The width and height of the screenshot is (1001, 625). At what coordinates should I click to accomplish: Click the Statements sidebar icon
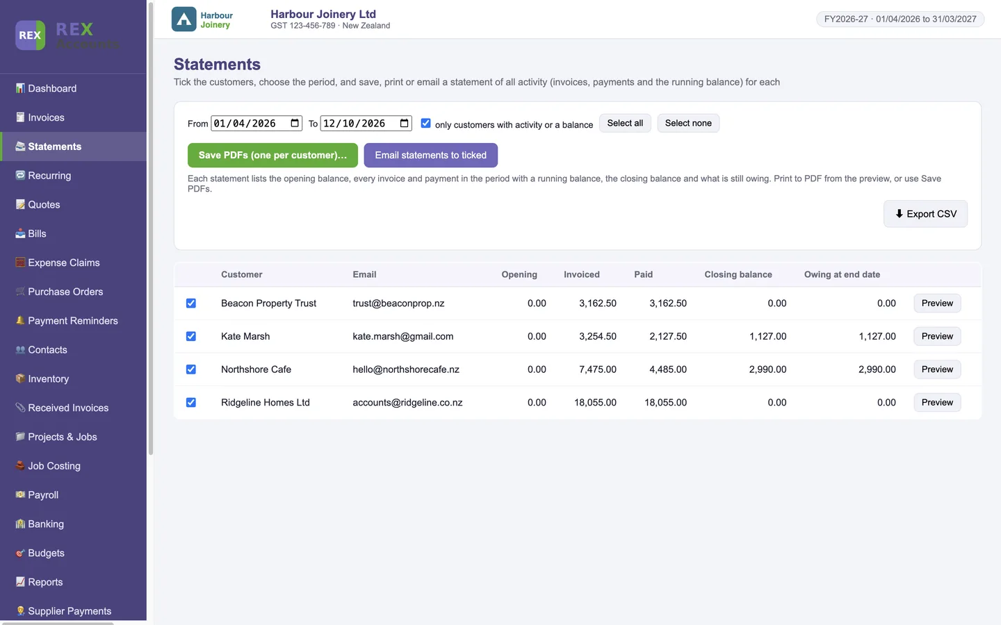20,147
